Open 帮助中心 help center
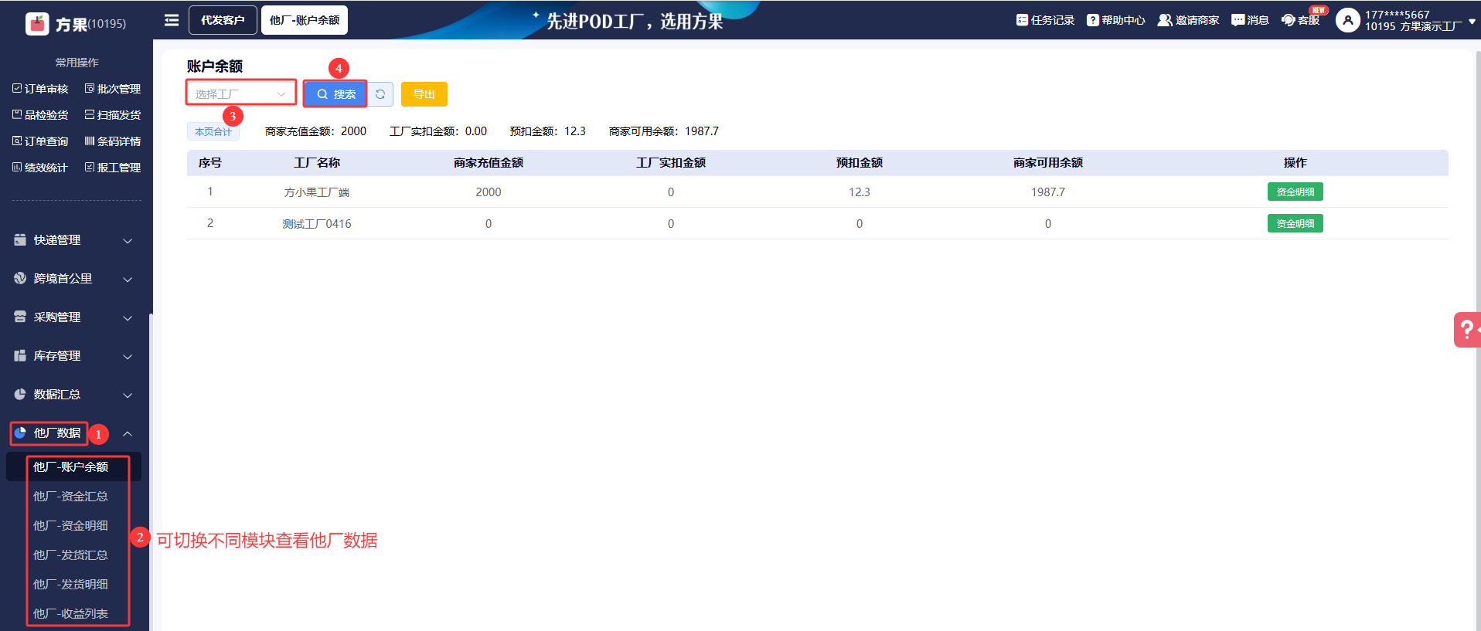 (1116, 20)
